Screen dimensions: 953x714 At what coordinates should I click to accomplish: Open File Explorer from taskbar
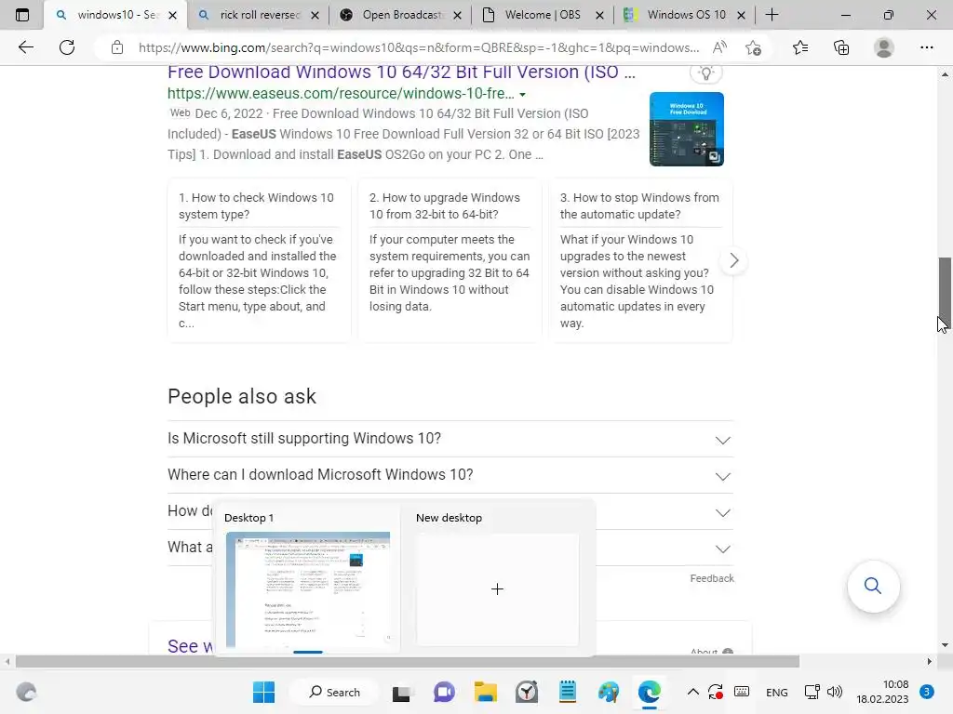[486, 692]
